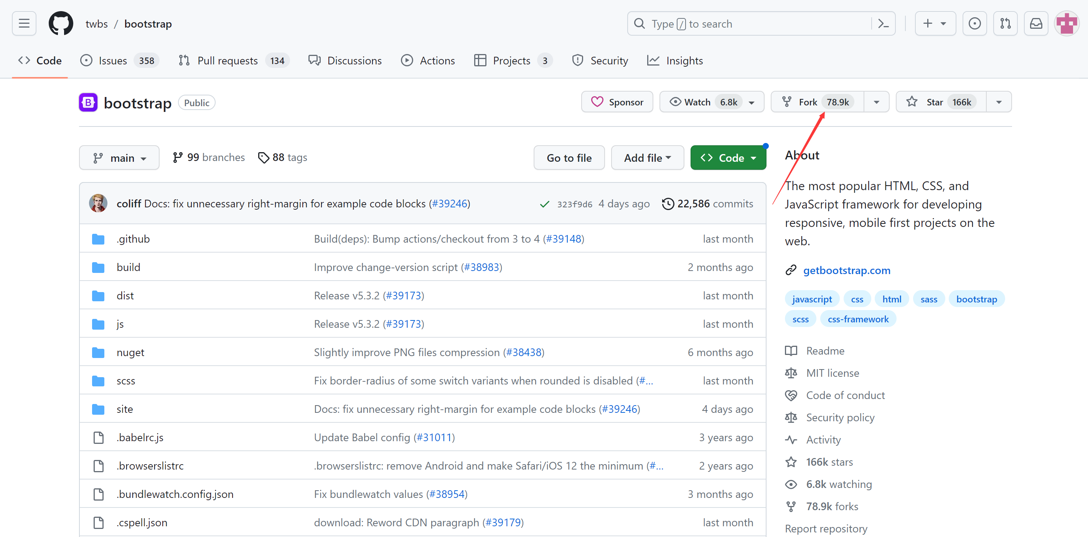Visit the getbootstrap.com link
The height and width of the screenshot is (537, 1088).
coord(846,270)
